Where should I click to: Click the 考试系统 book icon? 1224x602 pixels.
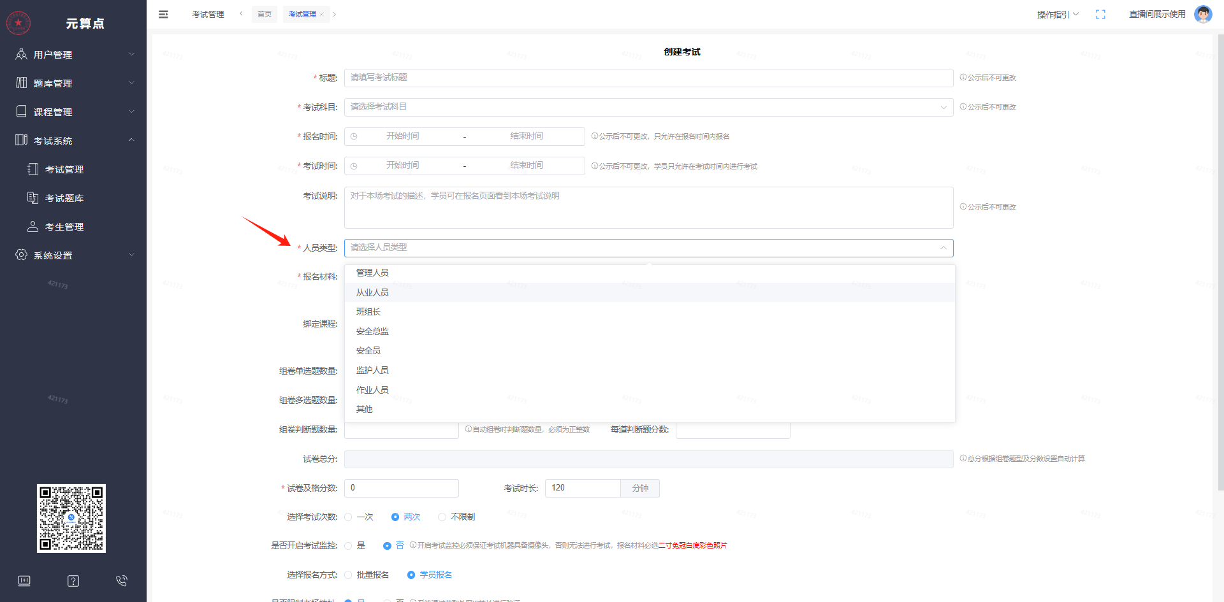point(21,140)
